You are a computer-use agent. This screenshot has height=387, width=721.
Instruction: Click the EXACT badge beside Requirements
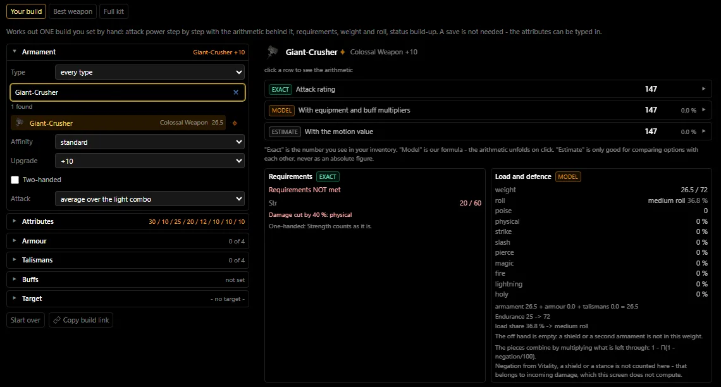point(328,176)
